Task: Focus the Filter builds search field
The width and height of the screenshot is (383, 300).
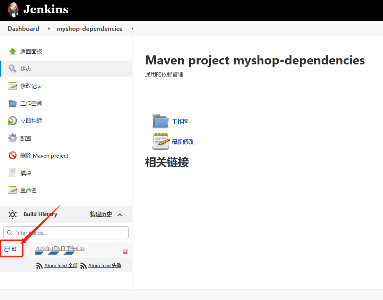Action: point(66,233)
